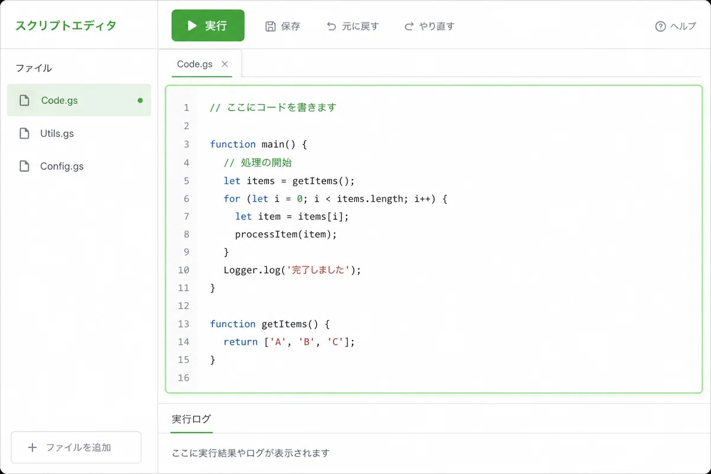
Task: Click the file icon next to Config.gs
Action: click(24, 166)
